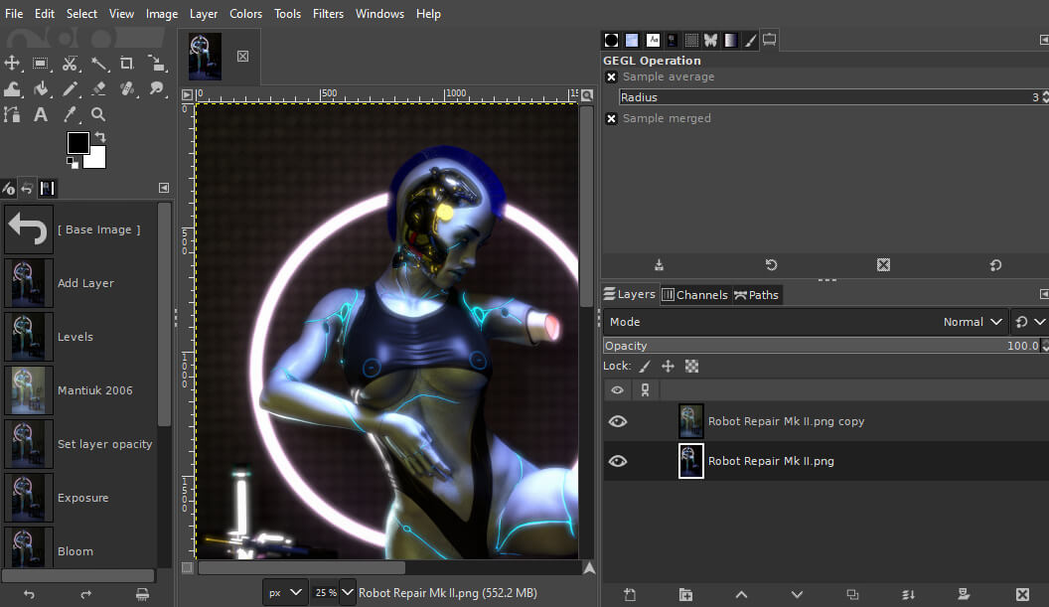1049x607 pixels.
Task: Select Bloom history step
Action: click(80, 547)
